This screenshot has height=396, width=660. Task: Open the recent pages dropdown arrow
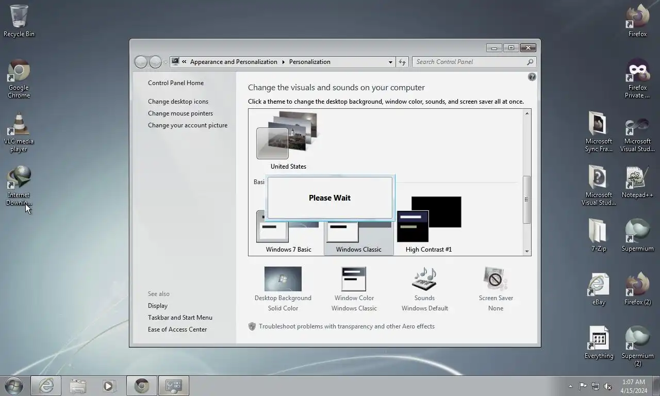pos(166,62)
